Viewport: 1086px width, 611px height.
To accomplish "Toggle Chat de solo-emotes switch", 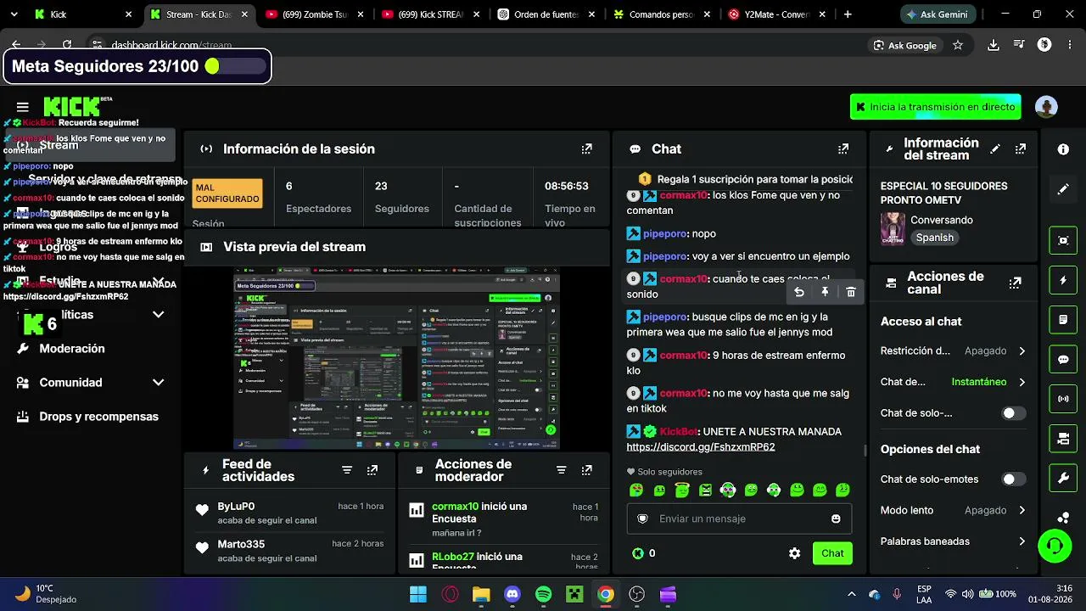I will [x=1013, y=479].
